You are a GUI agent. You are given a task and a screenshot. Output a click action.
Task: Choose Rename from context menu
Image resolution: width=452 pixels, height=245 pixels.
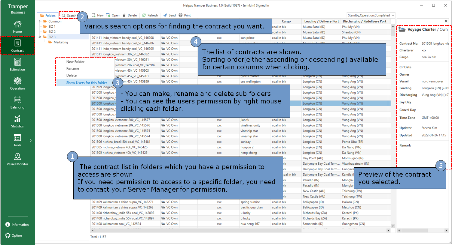point(73,68)
